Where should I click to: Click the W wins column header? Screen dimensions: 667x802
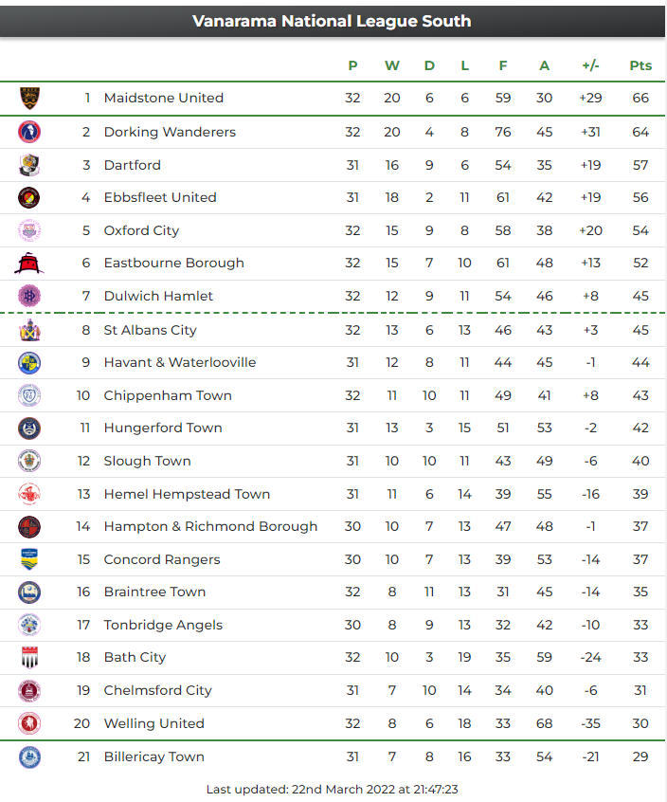pyautogui.click(x=392, y=65)
